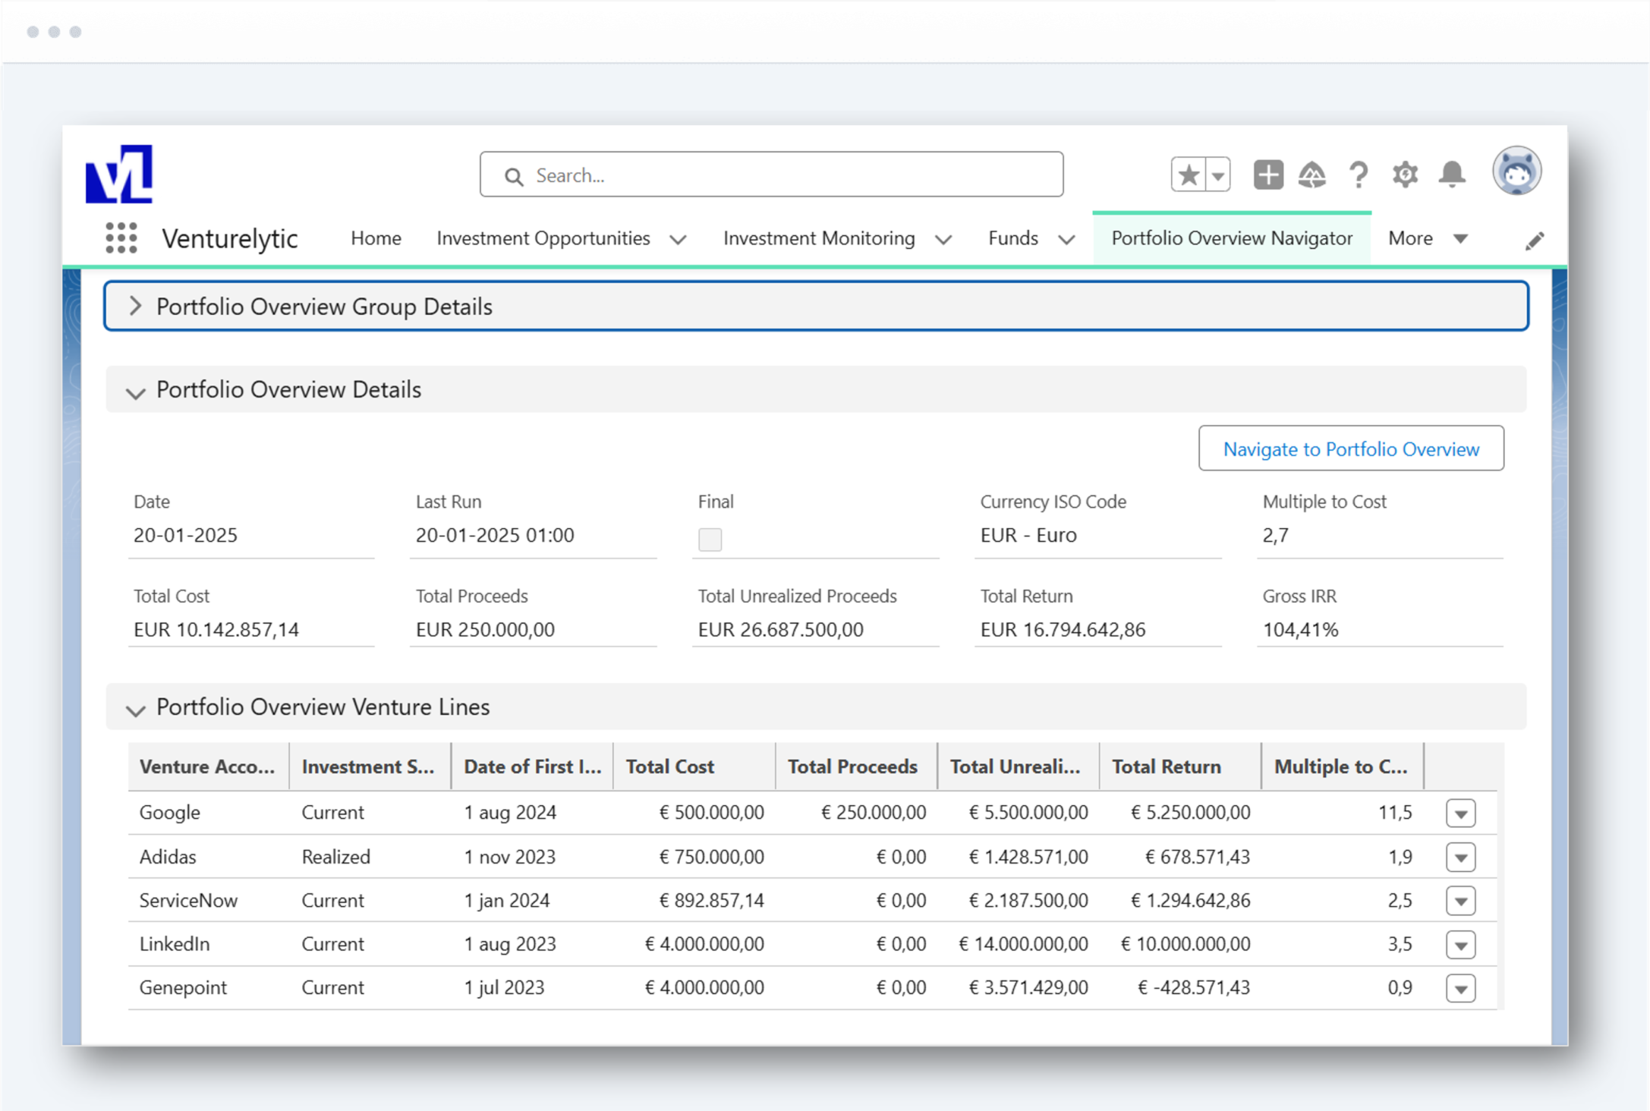Click the Trailhead guidance icon
The height and width of the screenshot is (1111, 1650).
(x=1311, y=175)
